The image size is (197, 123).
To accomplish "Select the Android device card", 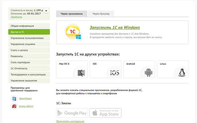I will 139,69.
